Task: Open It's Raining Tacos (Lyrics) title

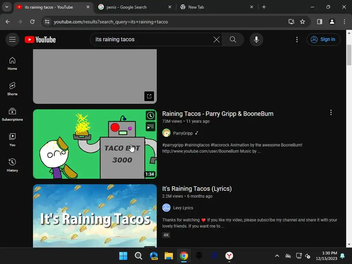Action: 197,189
